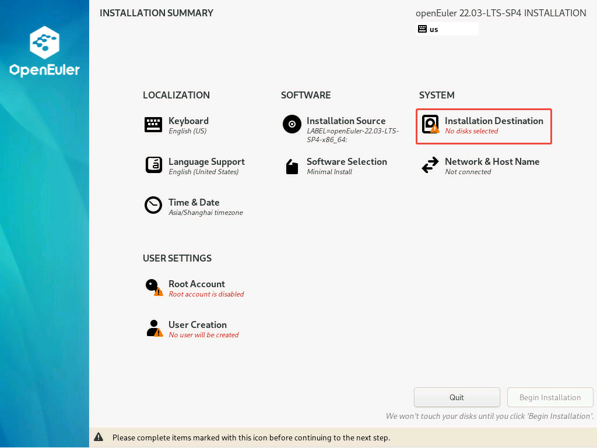
Task: Click the 'Please complete items marked' message
Action: pyautogui.click(x=251, y=438)
